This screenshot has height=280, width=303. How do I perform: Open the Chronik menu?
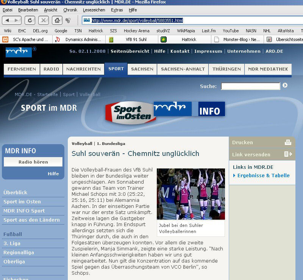(x=70, y=10)
